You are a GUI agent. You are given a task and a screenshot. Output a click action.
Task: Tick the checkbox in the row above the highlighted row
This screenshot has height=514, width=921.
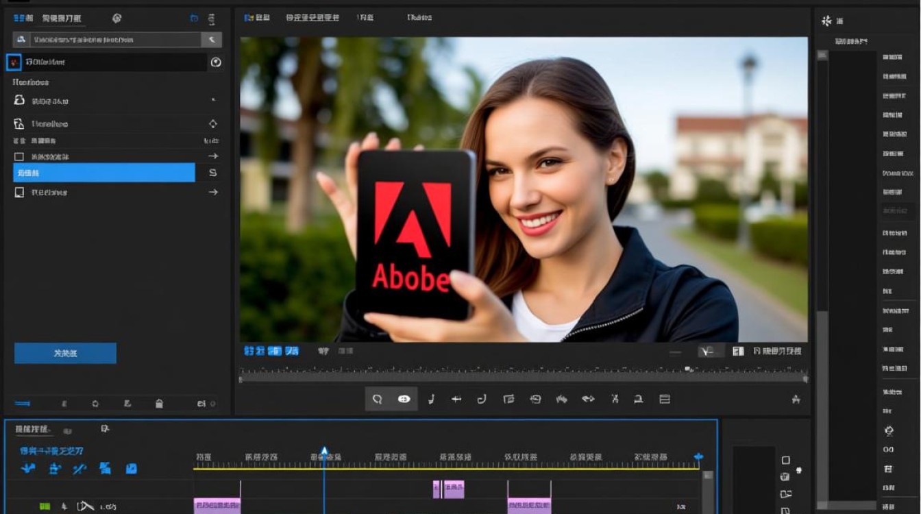[19, 157]
